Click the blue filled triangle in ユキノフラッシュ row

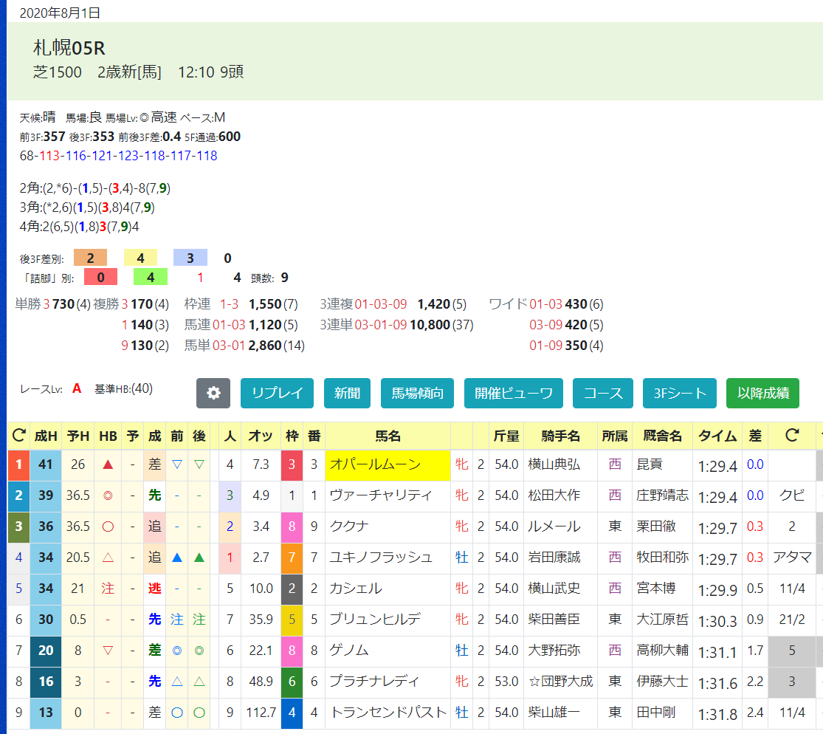pos(177,558)
